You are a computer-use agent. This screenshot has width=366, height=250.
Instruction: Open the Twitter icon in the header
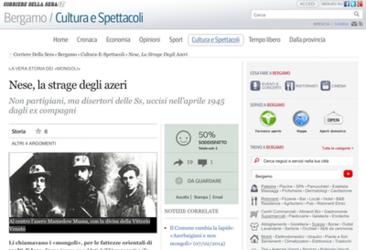[x=353, y=4]
